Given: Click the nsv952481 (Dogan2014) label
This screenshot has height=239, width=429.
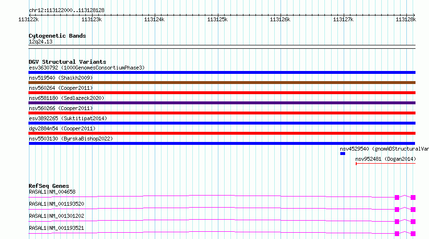Looking at the screenshot, I should click(386, 159).
